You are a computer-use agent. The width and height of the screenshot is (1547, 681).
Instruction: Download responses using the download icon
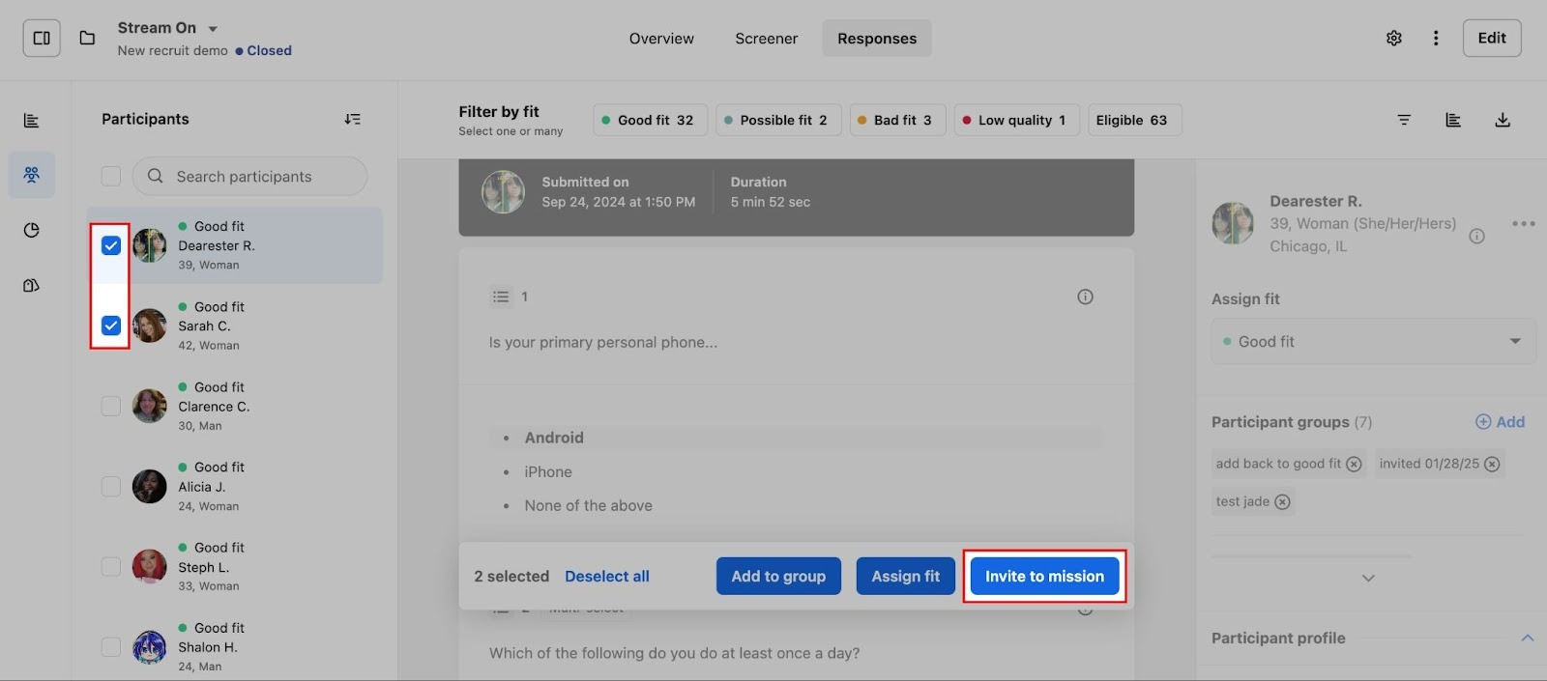(x=1503, y=120)
